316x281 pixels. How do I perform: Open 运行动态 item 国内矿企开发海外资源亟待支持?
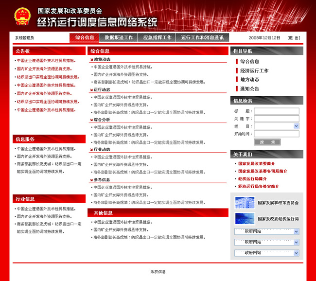tap(121, 105)
